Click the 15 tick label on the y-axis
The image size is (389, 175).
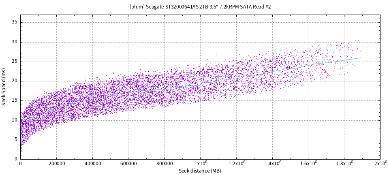coord(14,100)
